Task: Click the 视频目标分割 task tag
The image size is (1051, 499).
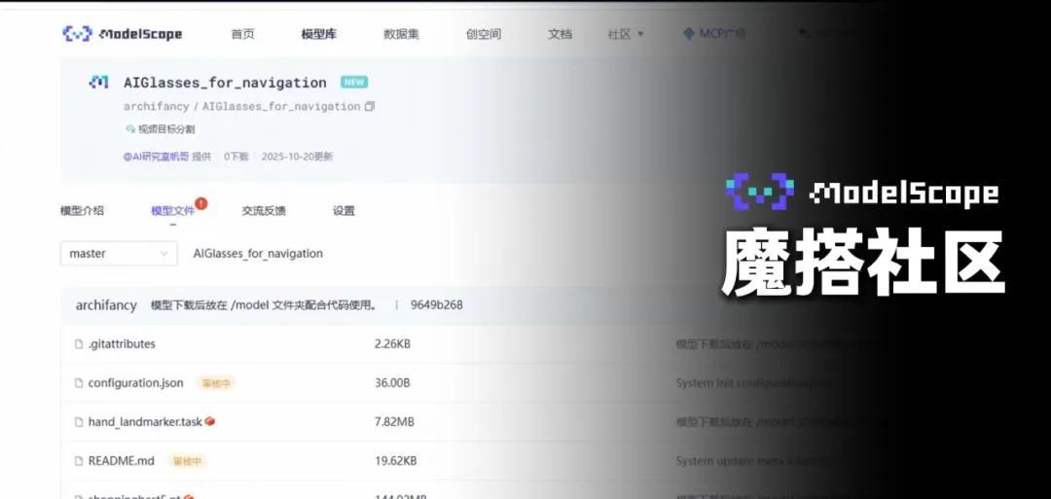Action: click(x=165, y=129)
